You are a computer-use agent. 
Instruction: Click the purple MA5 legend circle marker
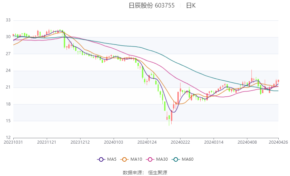pos(101,159)
